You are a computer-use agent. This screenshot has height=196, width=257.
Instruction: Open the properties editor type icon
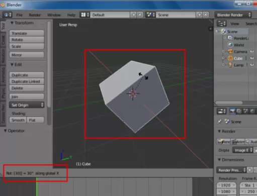pos(222,111)
